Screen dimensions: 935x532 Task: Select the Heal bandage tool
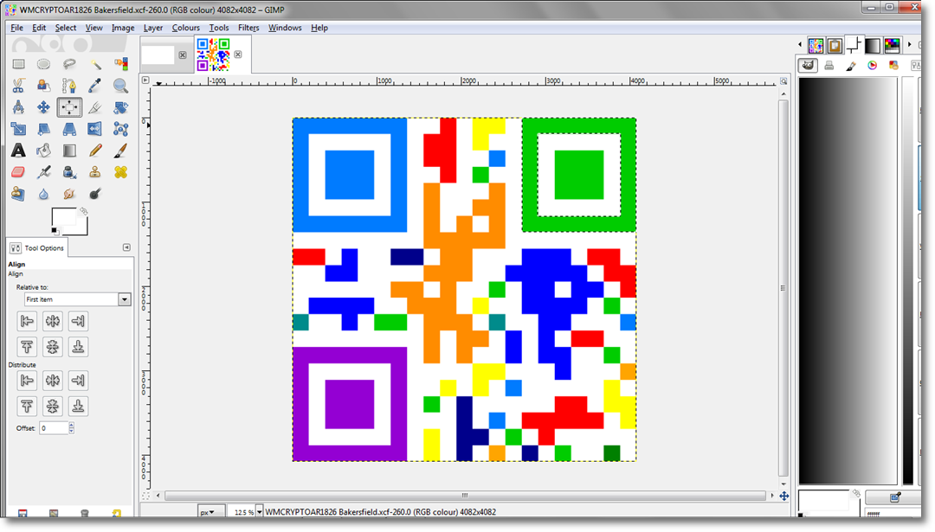pos(120,172)
